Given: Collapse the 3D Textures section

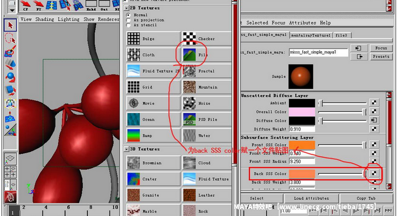Looking at the screenshot, I should point(127,149).
